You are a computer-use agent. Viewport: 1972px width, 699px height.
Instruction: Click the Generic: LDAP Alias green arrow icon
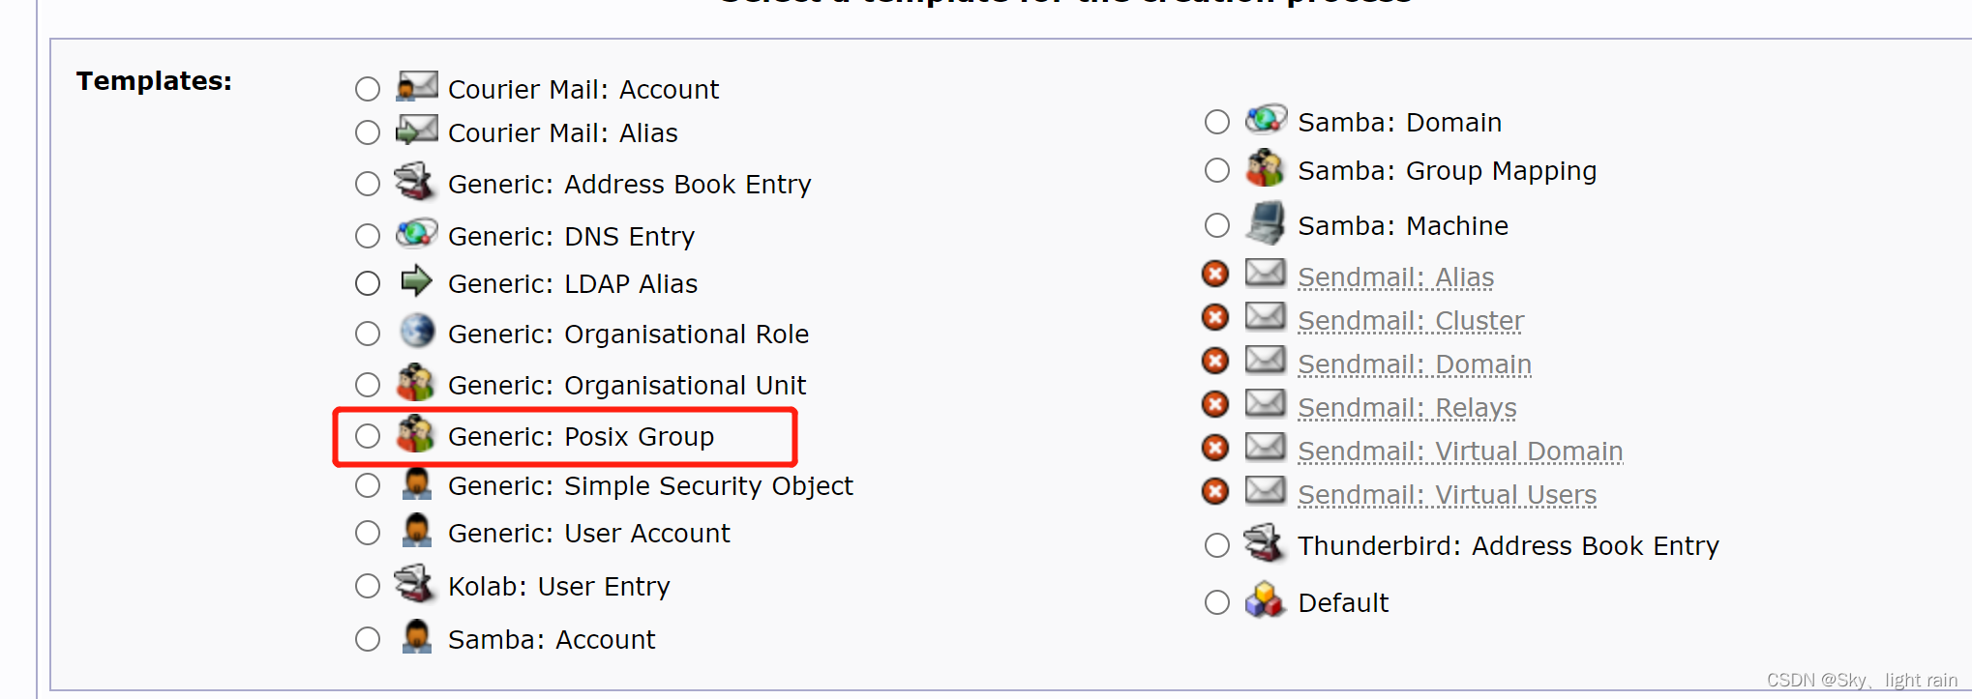(x=417, y=280)
